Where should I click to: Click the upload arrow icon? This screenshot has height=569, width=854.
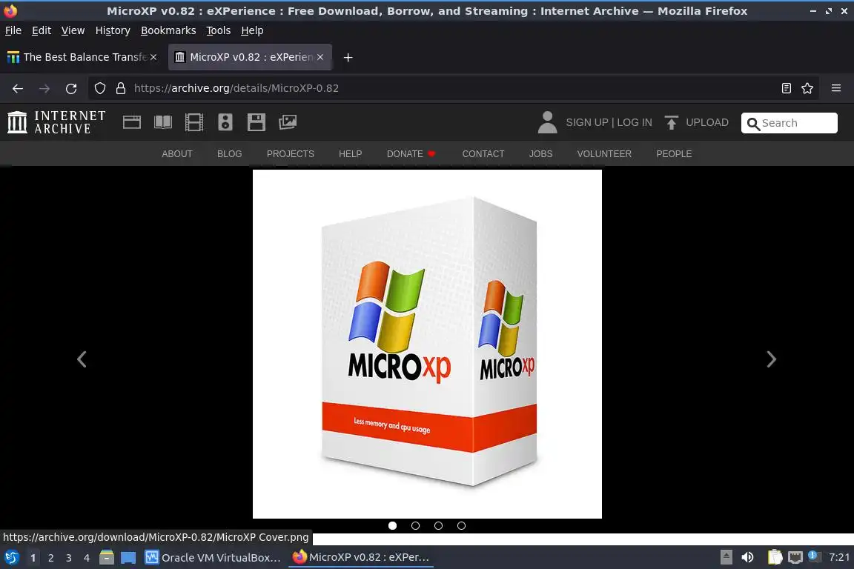[x=671, y=122]
